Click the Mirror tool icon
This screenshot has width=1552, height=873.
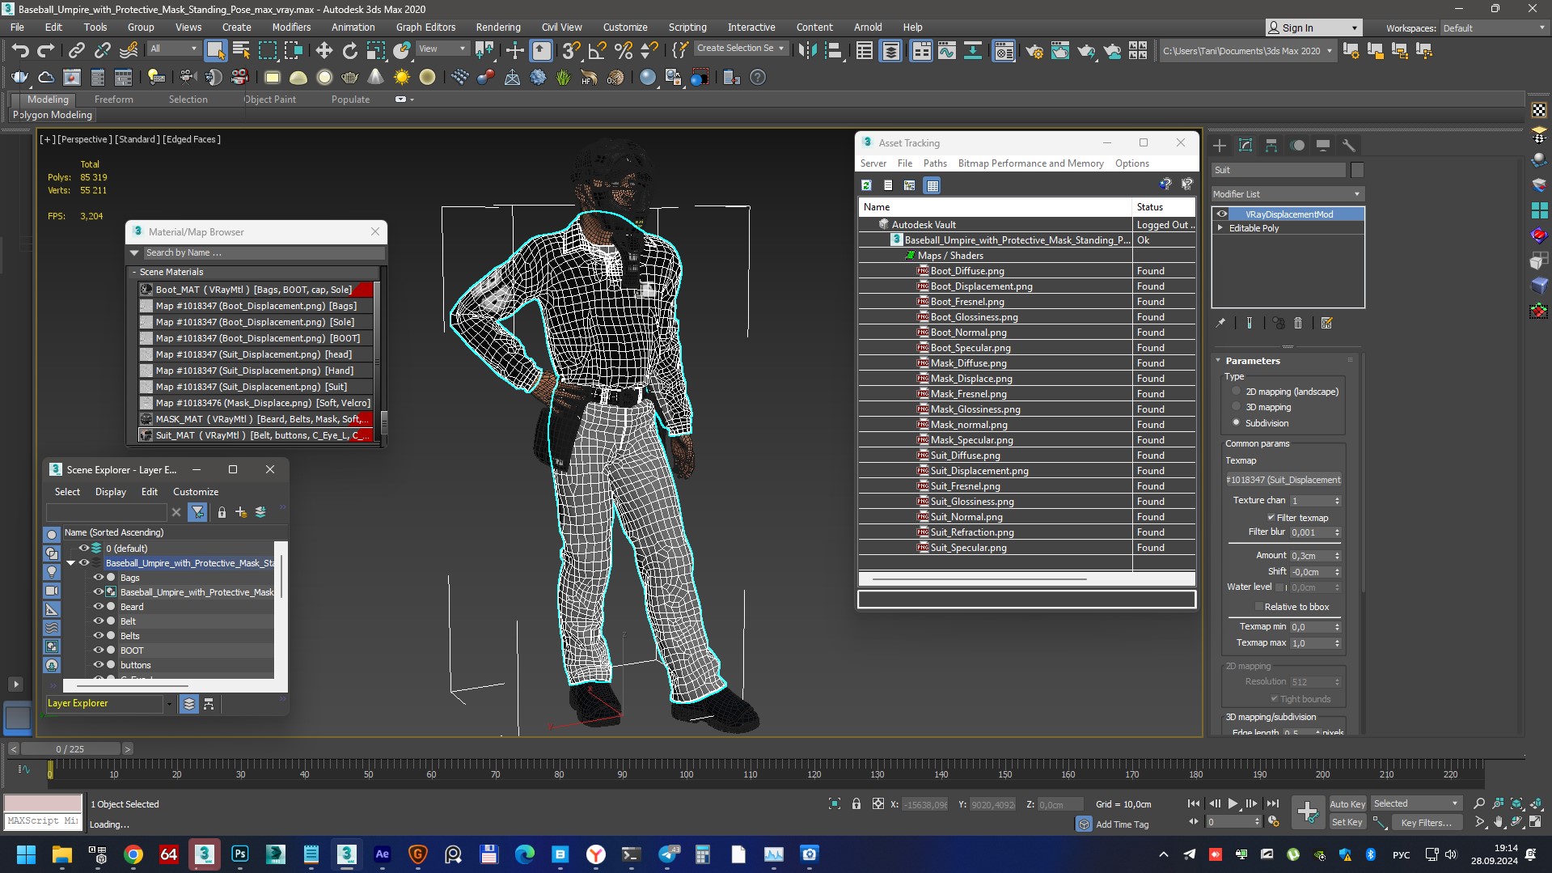pos(807,51)
